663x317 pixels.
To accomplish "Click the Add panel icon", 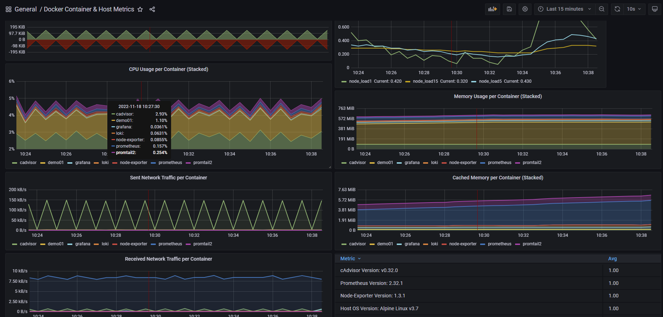I will click(492, 9).
